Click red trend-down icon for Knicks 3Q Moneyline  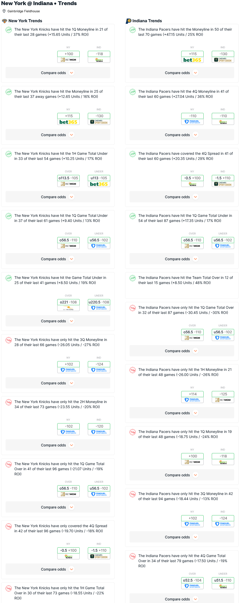point(9,340)
